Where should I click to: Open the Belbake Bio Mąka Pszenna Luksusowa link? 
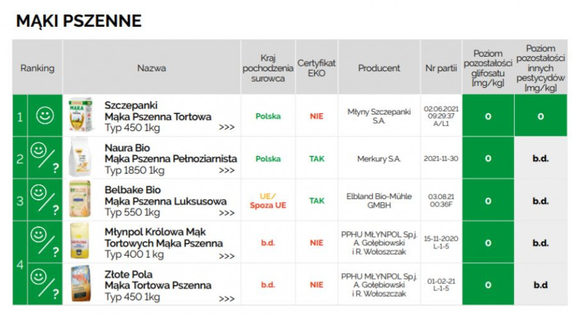pyautogui.click(x=166, y=201)
